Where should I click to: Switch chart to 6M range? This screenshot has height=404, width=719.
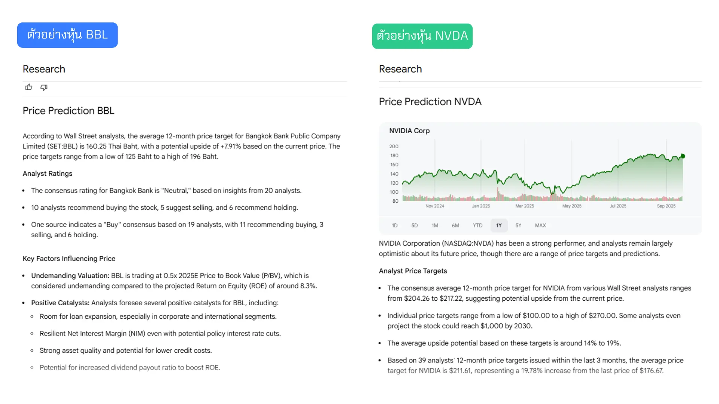click(455, 225)
